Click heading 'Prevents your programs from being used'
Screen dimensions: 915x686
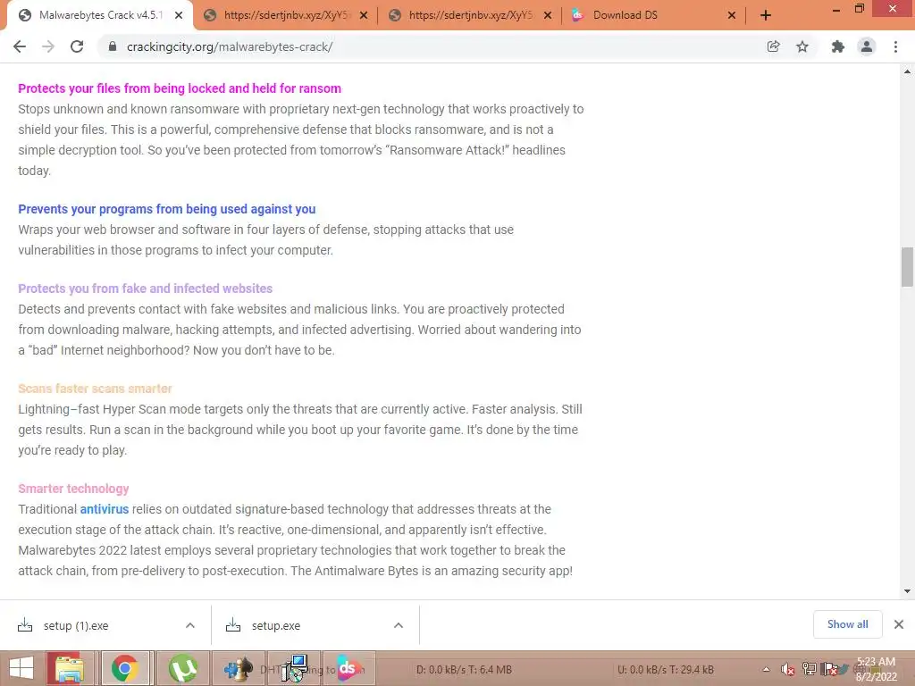point(167,209)
